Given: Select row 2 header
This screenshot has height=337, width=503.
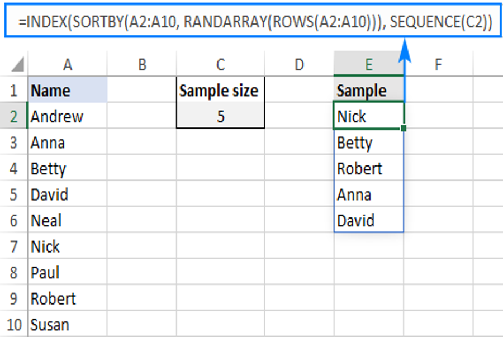Looking at the screenshot, I should coord(13,116).
